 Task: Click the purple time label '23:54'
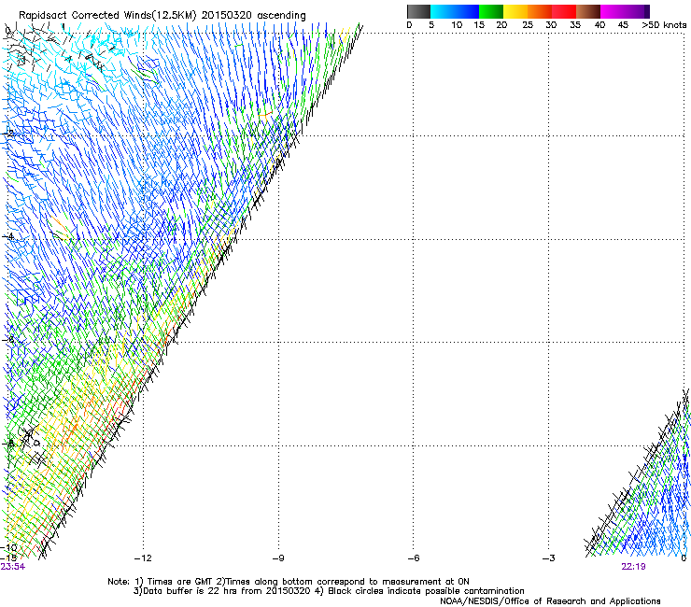13,567
